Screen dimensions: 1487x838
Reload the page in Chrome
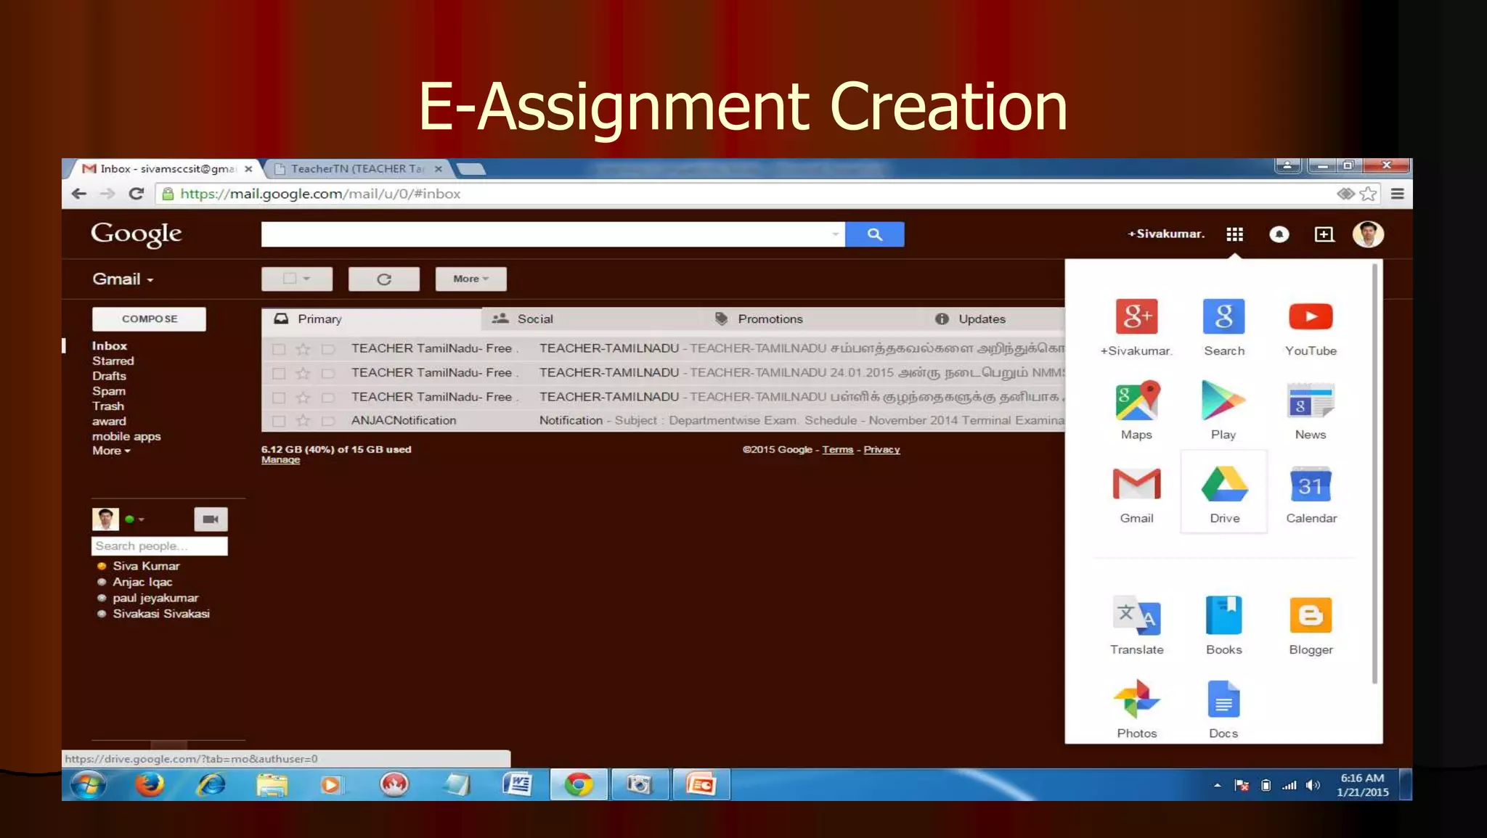click(x=136, y=194)
